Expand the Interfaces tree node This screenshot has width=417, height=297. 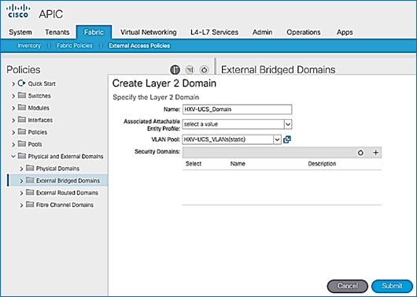tap(13, 120)
